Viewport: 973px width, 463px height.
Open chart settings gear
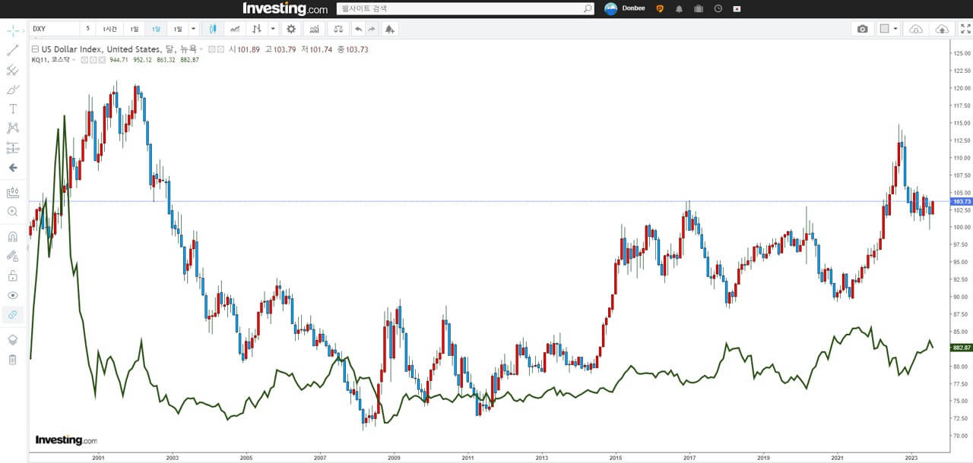coord(290,29)
